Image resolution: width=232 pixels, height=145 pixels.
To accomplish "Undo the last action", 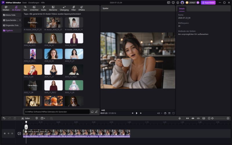I will tap(4, 118).
